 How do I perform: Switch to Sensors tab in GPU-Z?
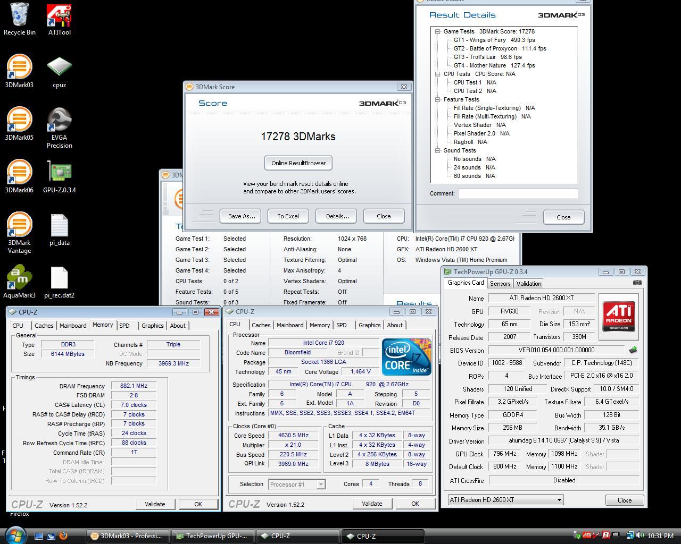coord(500,284)
